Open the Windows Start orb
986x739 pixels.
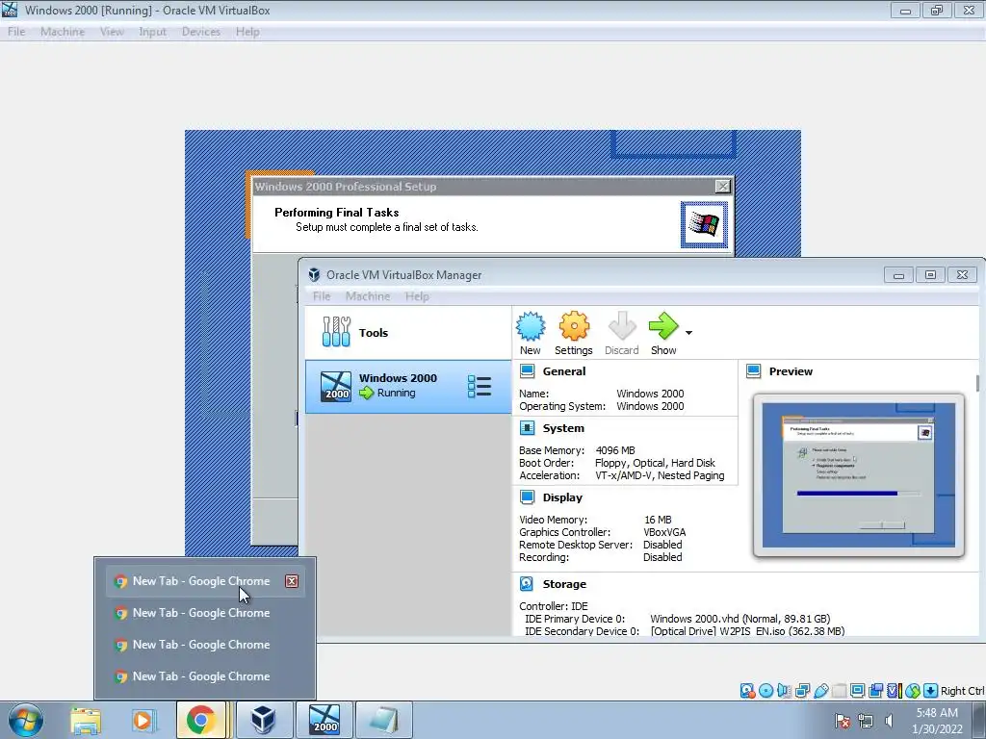(x=26, y=720)
